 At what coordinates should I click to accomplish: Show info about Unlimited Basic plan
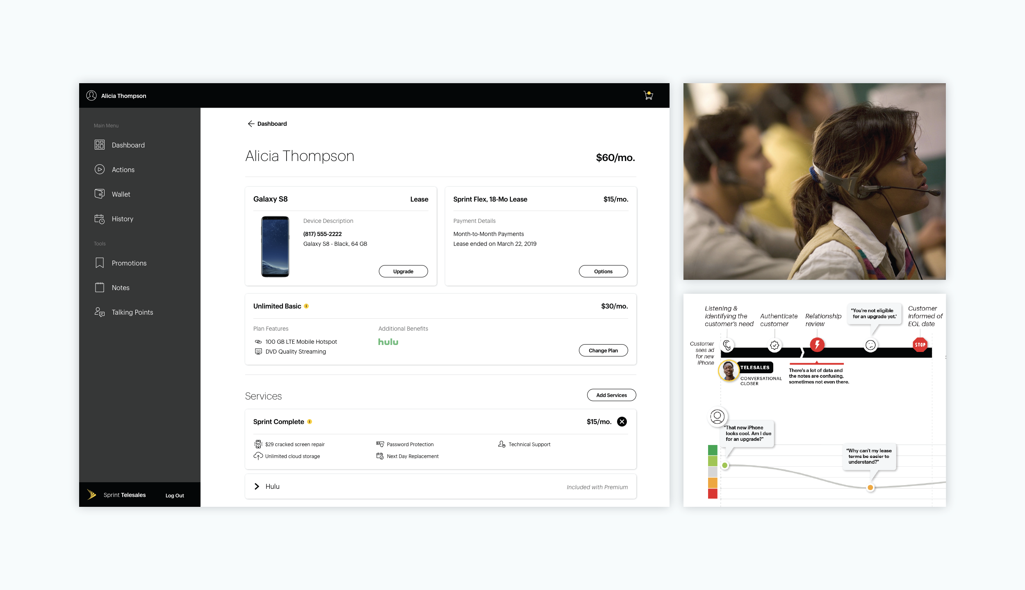[x=306, y=306]
